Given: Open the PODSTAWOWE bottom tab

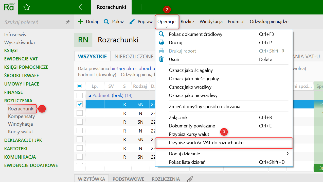Looking at the screenshot, I should (128, 179).
